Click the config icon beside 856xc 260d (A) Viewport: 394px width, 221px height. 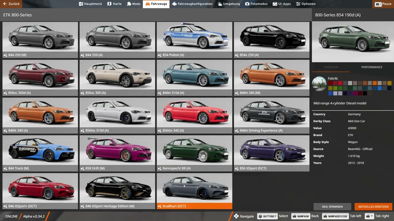5,93
